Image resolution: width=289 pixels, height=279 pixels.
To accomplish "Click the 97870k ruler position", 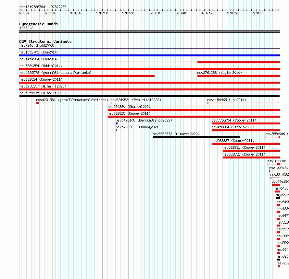I will coord(76,13).
